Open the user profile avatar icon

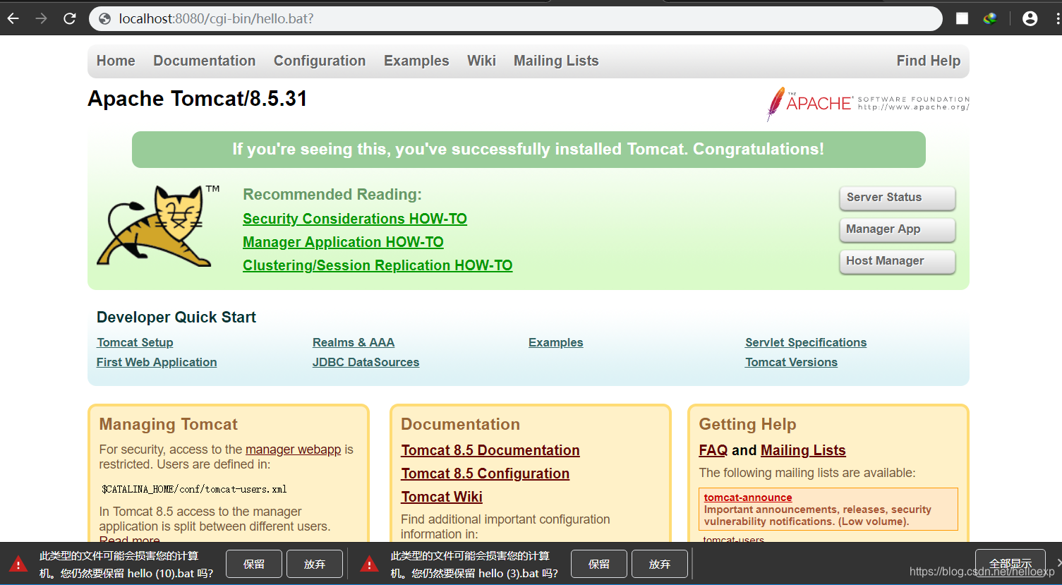tap(1030, 18)
